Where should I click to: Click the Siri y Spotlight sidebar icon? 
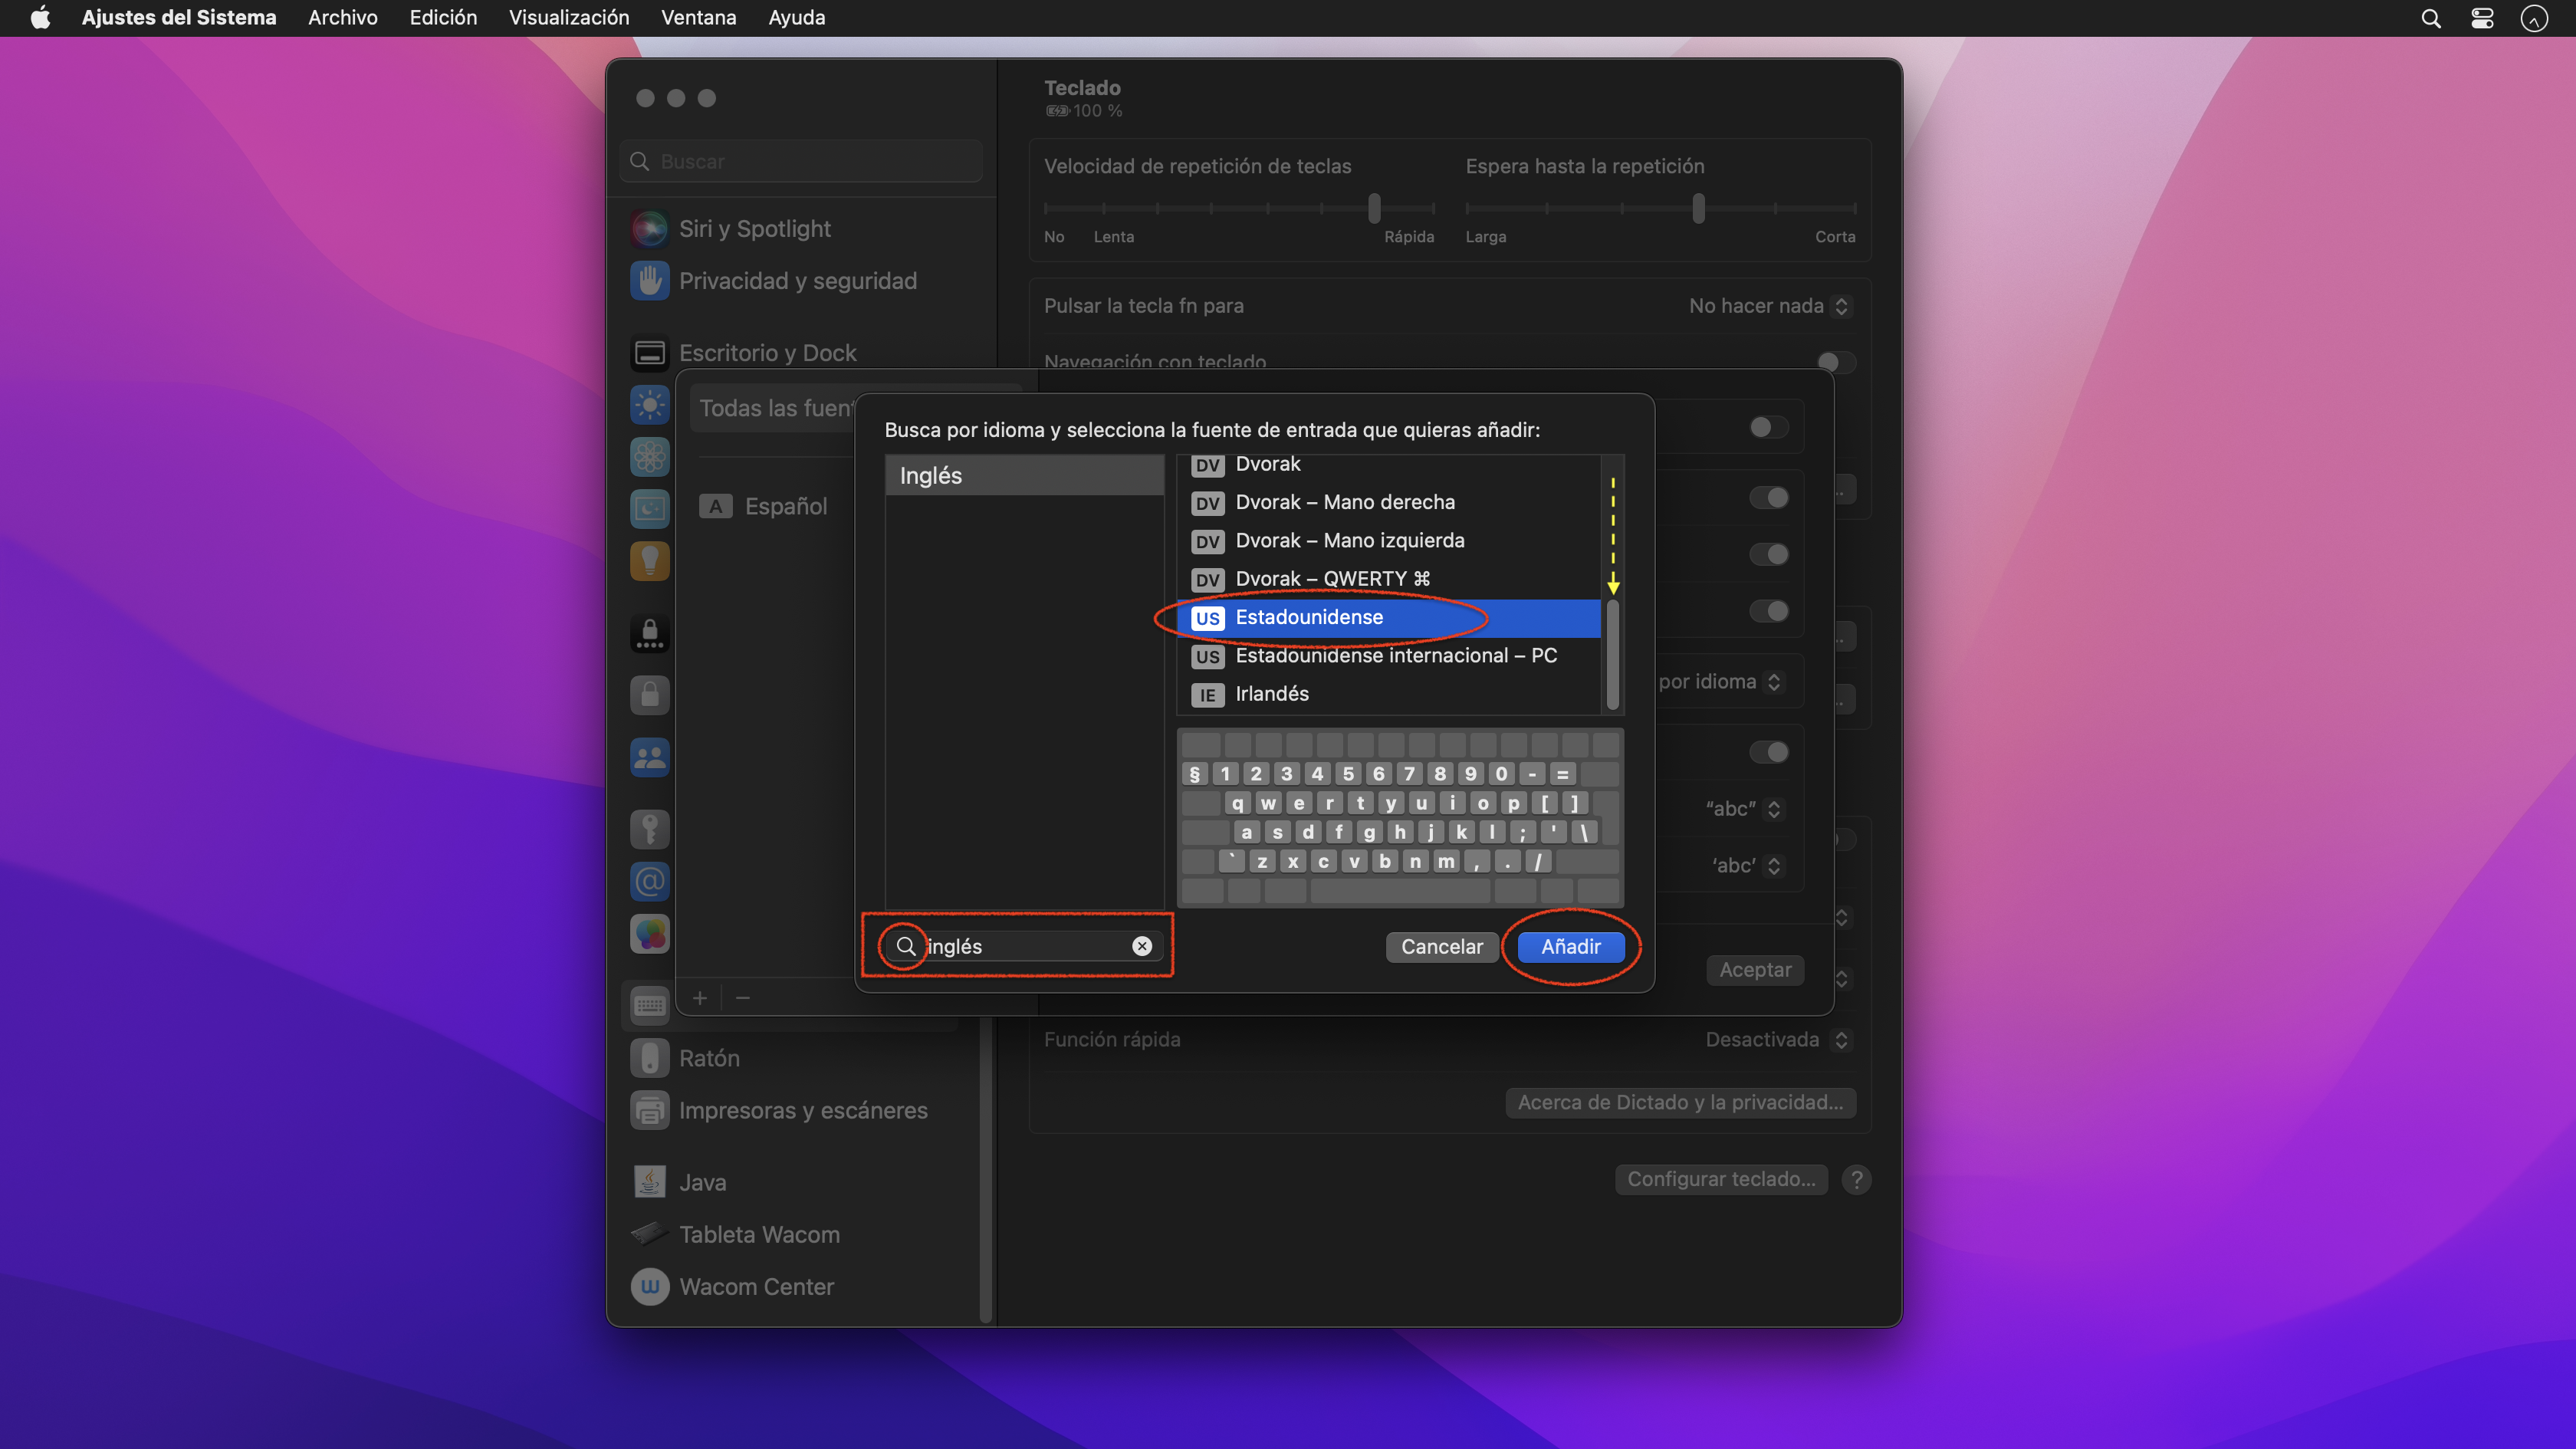click(x=649, y=229)
